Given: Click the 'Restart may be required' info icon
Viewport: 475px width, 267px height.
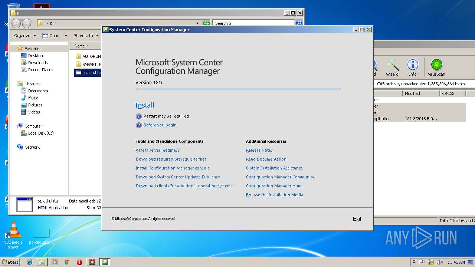Looking at the screenshot, I should click(x=139, y=116).
